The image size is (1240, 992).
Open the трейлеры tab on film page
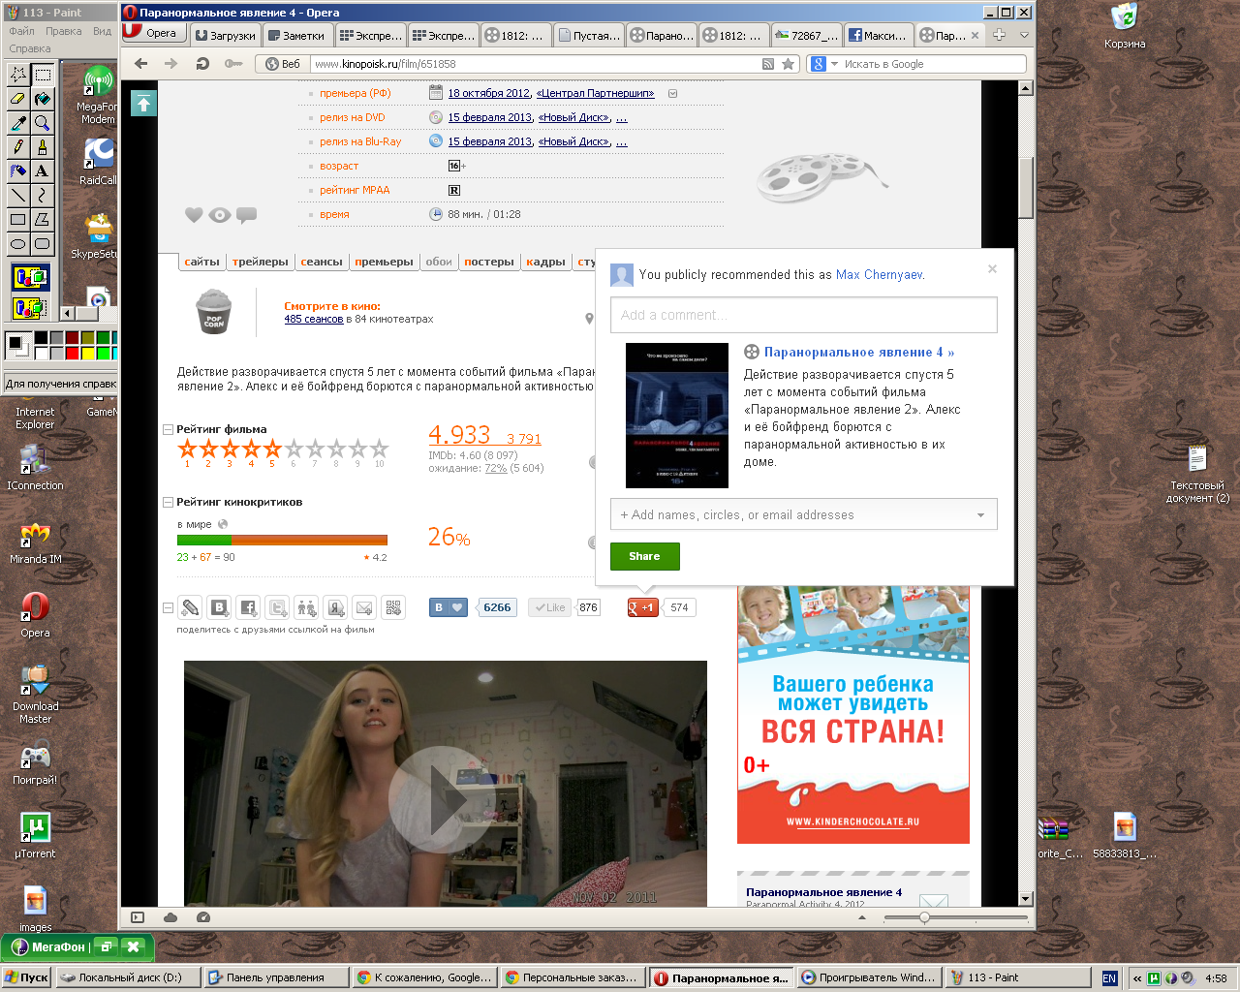click(x=260, y=262)
